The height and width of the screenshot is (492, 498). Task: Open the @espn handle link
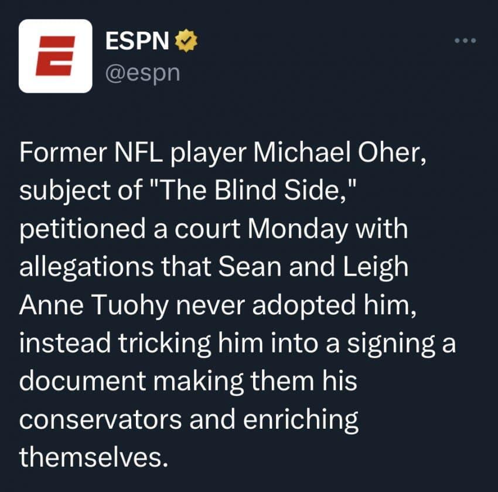point(142,74)
